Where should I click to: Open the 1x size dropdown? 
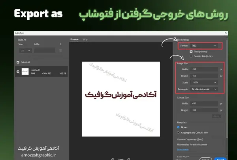coord(25,50)
